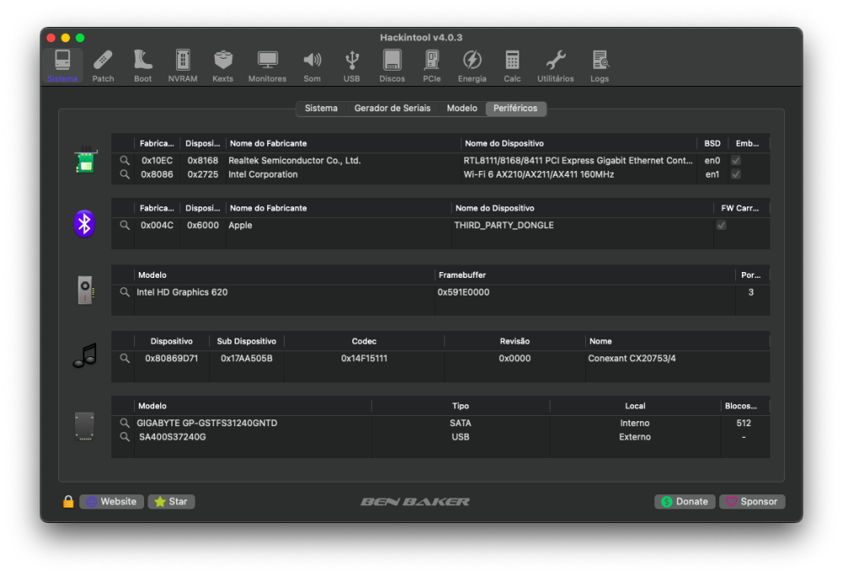Search the Realtek Semiconductor row magnifier
The height and width of the screenshot is (576, 843).
tap(124, 161)
